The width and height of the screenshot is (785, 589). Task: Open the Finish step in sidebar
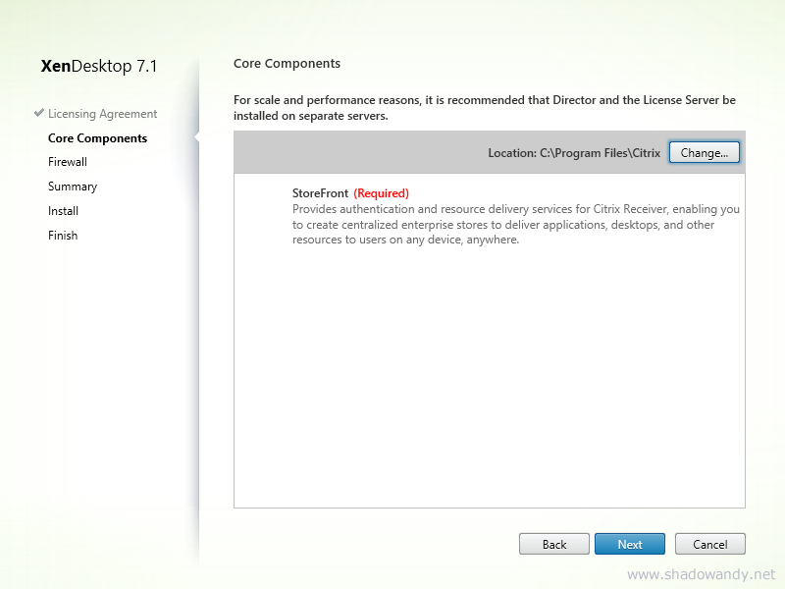point(63,236)
